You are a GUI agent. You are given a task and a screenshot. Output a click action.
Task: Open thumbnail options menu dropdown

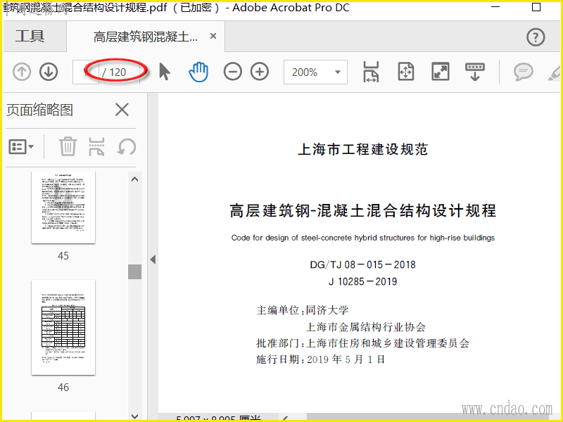[x=21, y=147]
